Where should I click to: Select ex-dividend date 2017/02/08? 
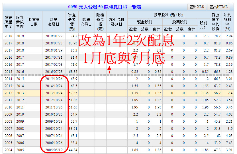(x=54, y=64)
